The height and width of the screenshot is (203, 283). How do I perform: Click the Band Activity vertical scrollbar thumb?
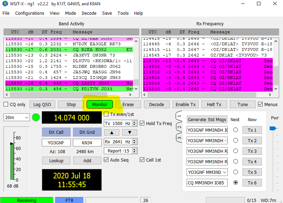point(136,82)
